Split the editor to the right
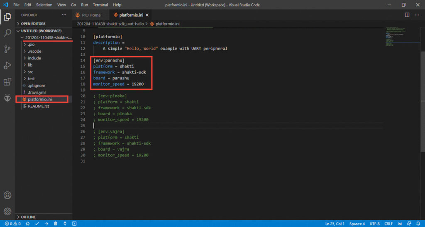The width and height of the screenshot is (425, 227). tap(407, 15)
